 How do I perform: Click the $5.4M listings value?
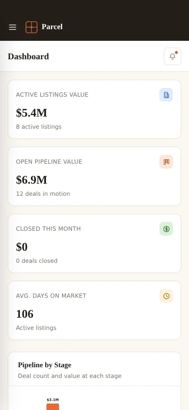click(x=31, y=113)
